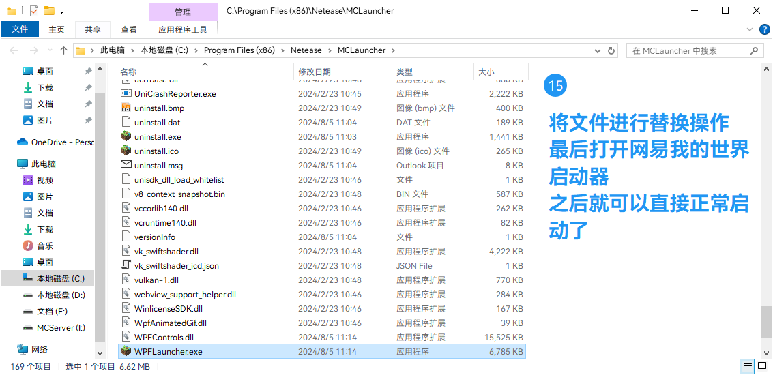Expand the address bar history dropdown
This screenshot has width=773, height=375.
click(x=598, y=50)
